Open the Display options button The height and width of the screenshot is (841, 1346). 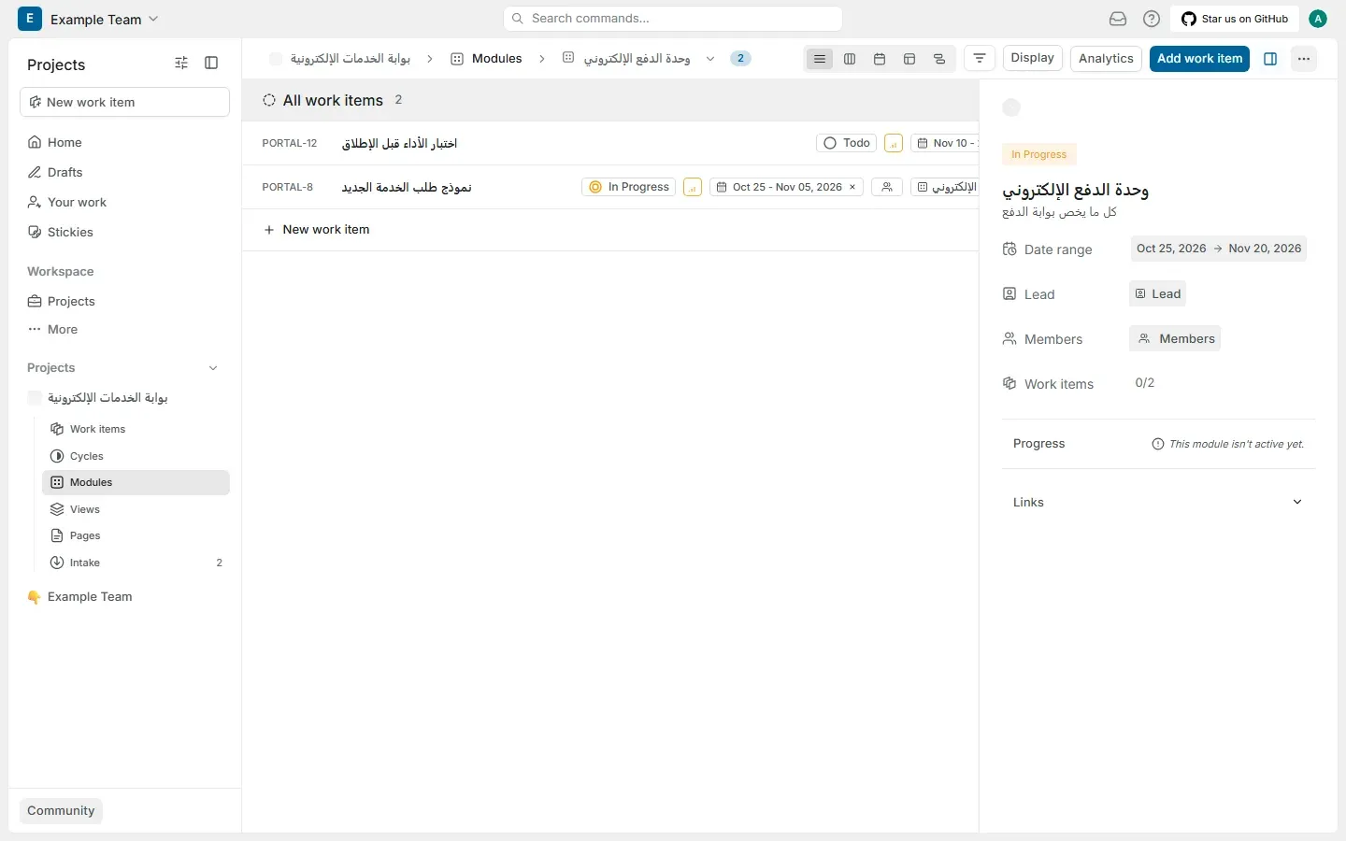[1033, 58]
